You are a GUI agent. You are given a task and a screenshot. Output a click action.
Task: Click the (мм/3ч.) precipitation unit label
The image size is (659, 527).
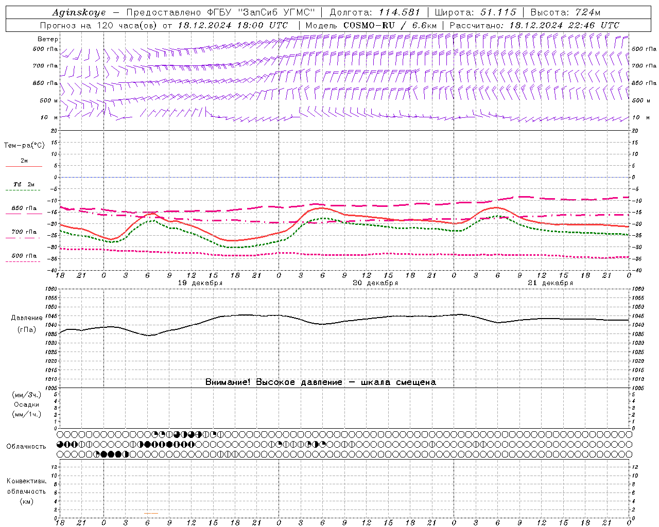(x=27, y=395)
